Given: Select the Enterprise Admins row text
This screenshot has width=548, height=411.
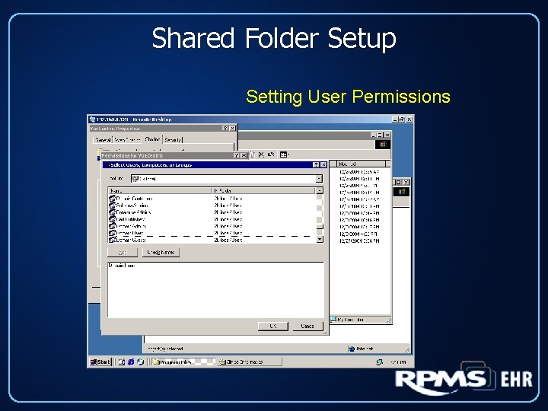Looking at the screenshot, I should (133, 212).
